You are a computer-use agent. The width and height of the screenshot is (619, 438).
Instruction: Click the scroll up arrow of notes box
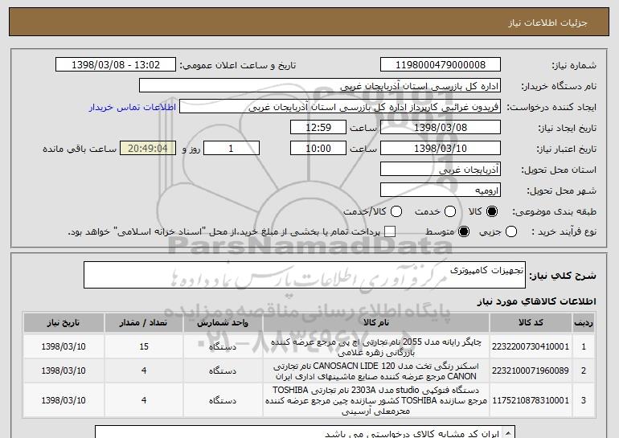(508, 432)
